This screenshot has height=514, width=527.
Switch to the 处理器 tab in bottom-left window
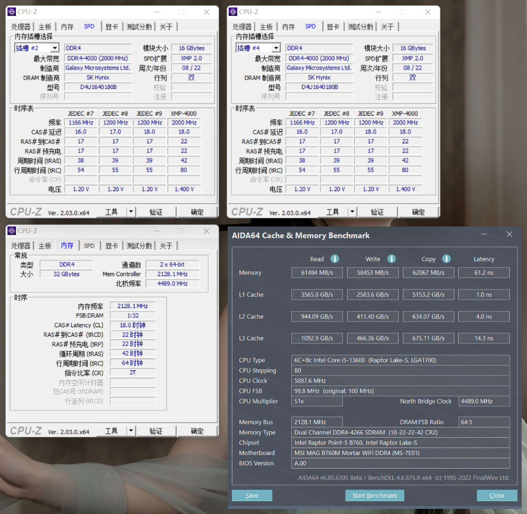pos(21,245)
